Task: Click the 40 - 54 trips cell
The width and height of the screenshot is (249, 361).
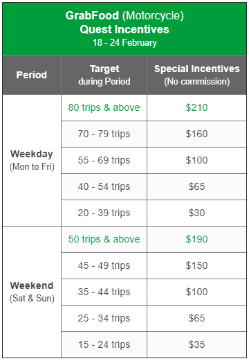Action: [x=104, y=186]
